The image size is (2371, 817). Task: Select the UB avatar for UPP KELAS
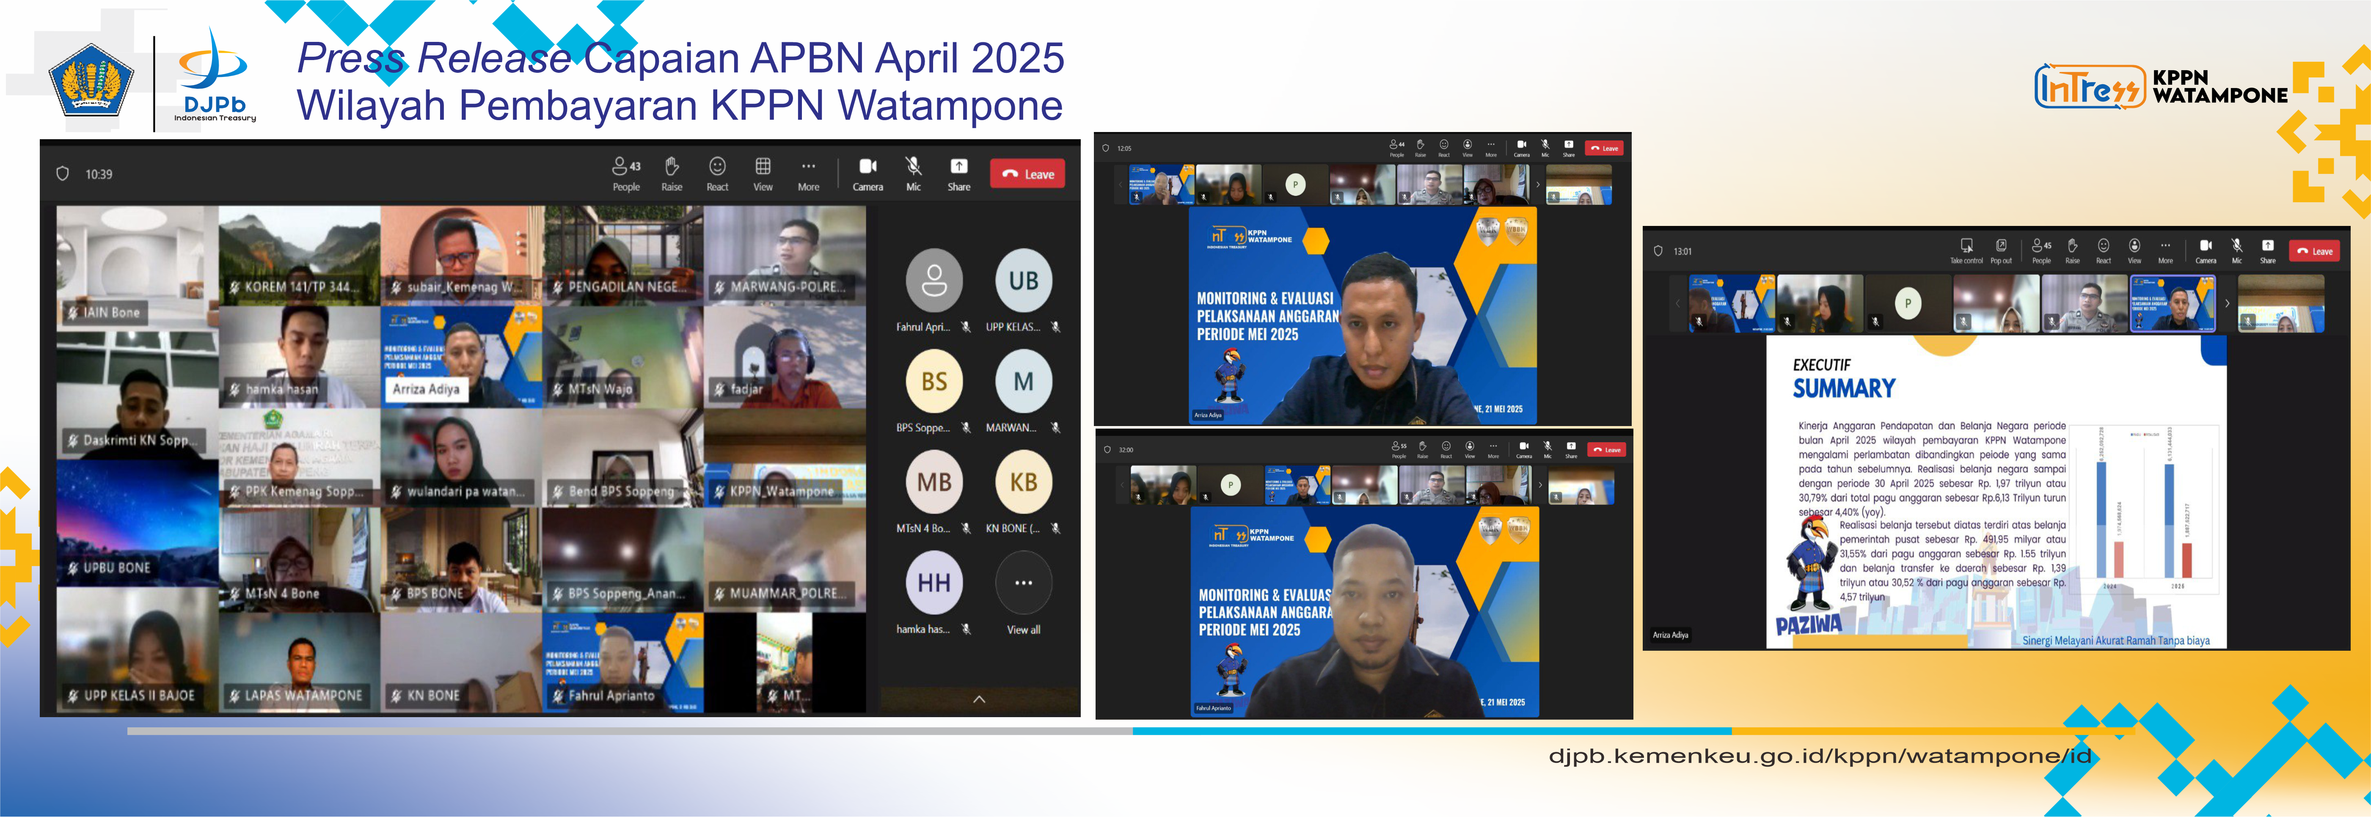[x=1024, y=281]
